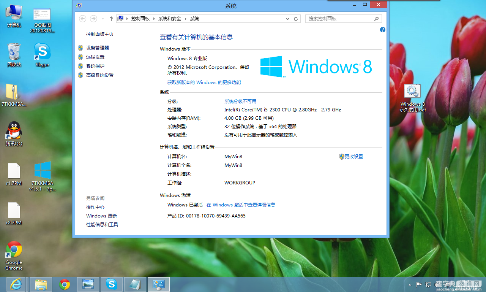Viewport: 486px width, 292px height.
Task: Launch 腾讯QQ from the desktop
Action: click(14, 134)
